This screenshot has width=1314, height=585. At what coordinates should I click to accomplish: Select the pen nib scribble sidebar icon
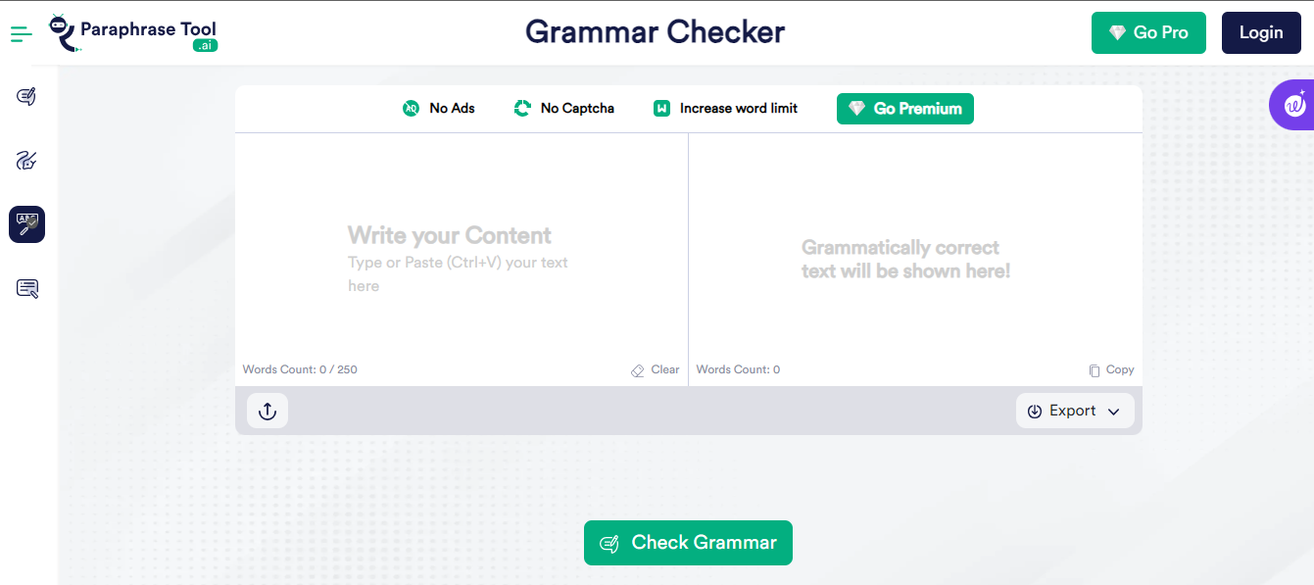pyautogui.click(x=26, y=161)
